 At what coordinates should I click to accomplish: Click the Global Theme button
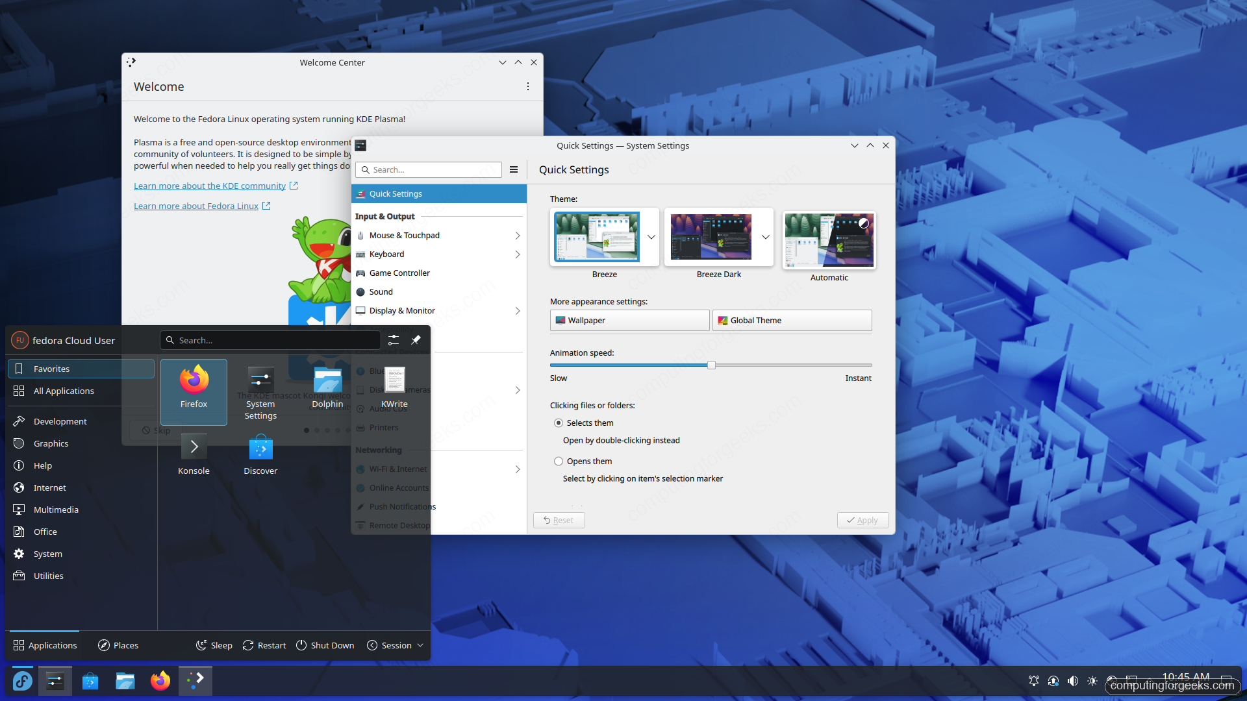click(792, 321)
